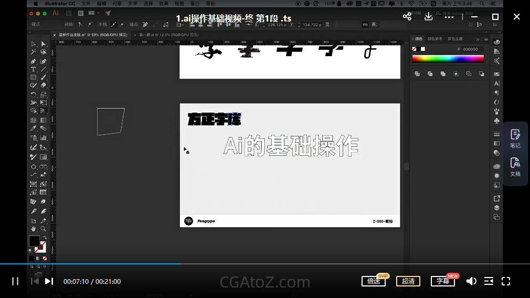Toggle fullscreen video mode
The image size is (530, 298).
coord(506,281)
